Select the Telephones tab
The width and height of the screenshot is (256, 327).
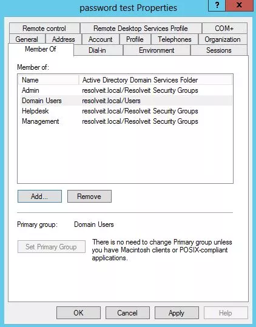tap(175, 39)
